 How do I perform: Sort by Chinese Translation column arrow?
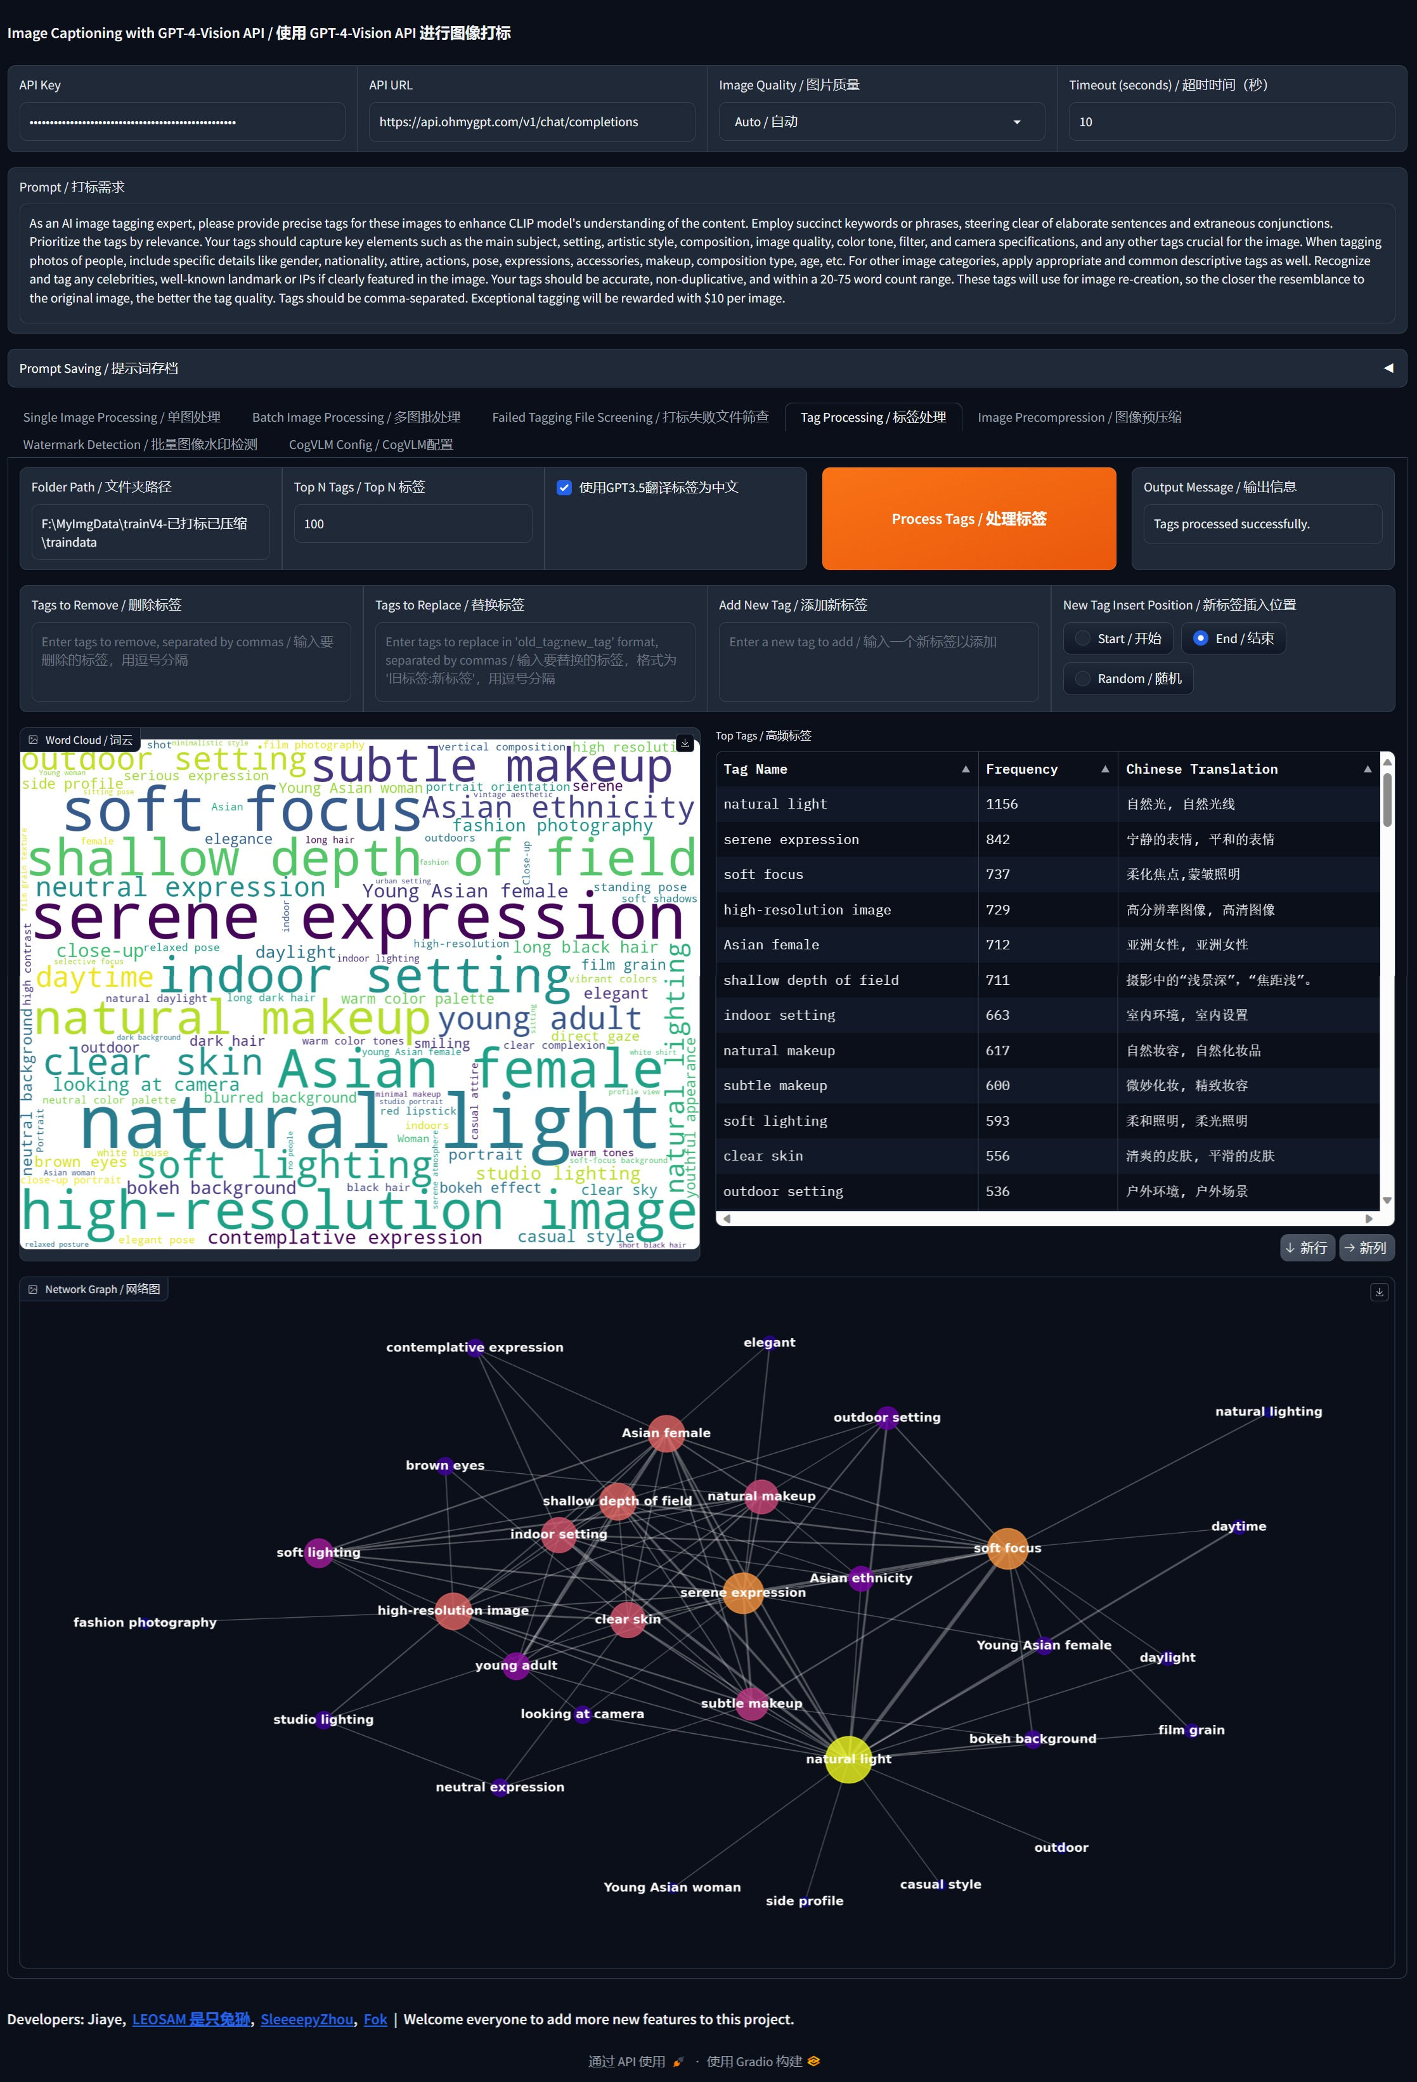click(1367, 769)
